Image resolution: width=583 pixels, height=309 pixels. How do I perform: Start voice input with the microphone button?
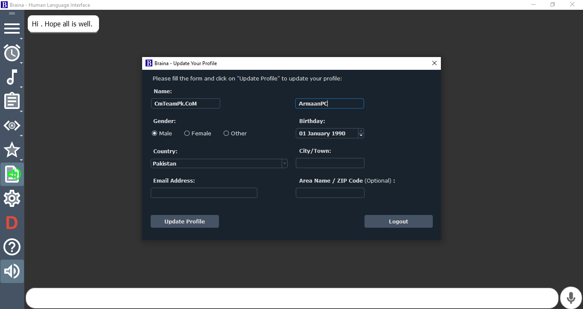(571, 298)
